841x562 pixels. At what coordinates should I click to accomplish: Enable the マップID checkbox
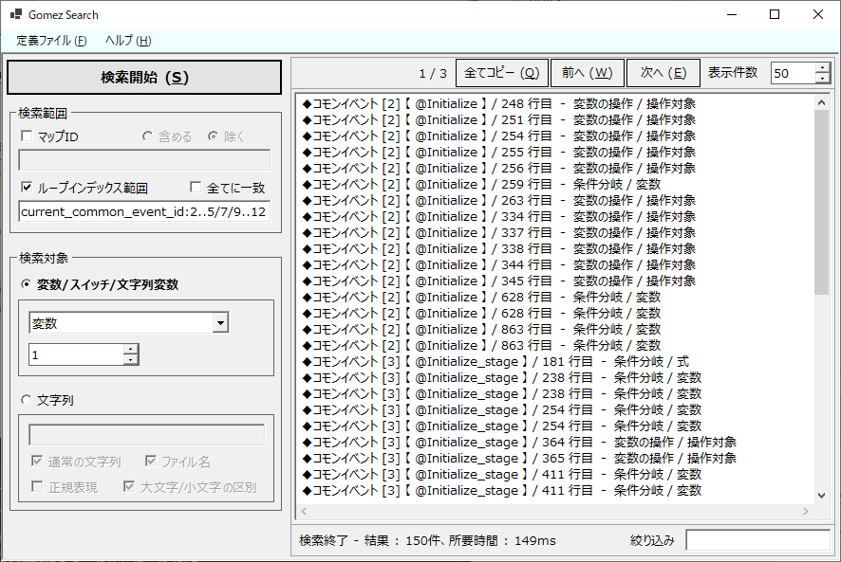27,136
